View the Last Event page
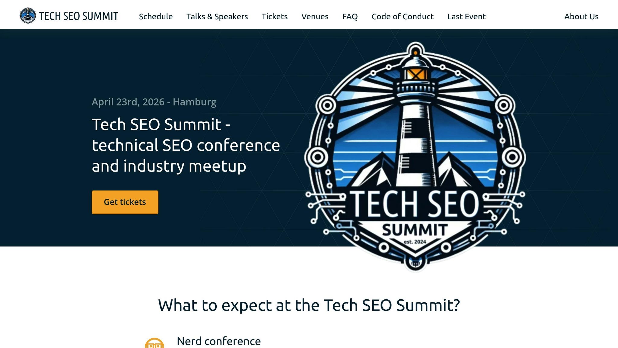Screen dimensions: 618x348 click(466, 17)
